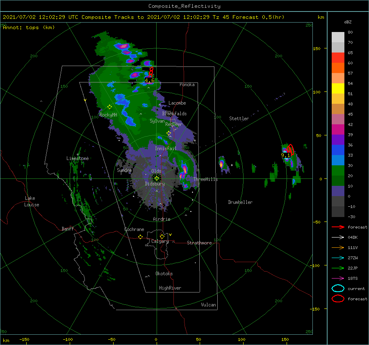This screenshot has width=369, height=345.
Task: Click the red forecast arrow in legend
Action: pyautogui.click(x=338, y=227)
